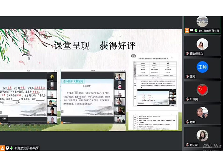Image resolution: width=223 pixels, height=167 pixels.
Task: Click the black screen toolbar icon
Action: click(x=27, y=125)
